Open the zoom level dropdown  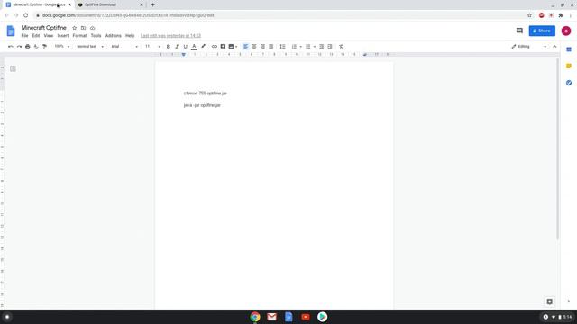(x=62, y=47)
